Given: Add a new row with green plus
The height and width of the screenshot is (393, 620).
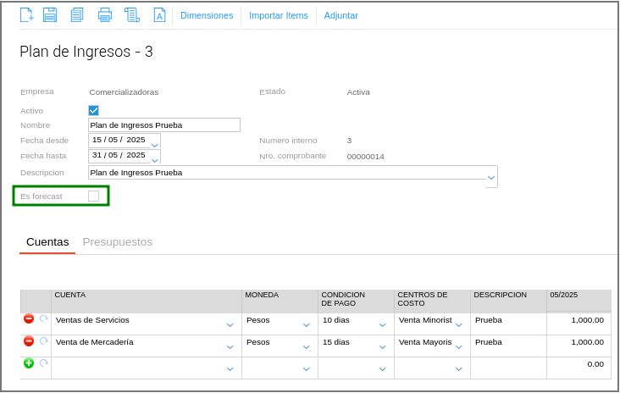Looking at the screenshot, I should [29, 363].
